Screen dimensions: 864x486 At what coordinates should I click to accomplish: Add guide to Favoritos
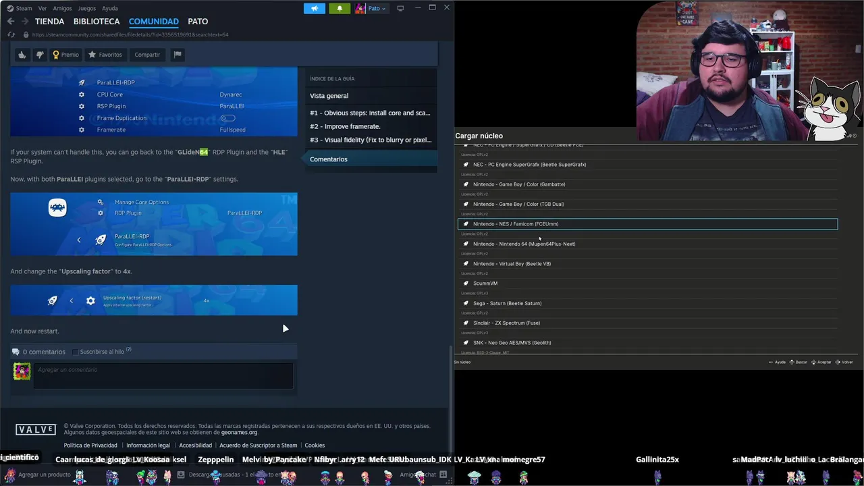(105, 55)
